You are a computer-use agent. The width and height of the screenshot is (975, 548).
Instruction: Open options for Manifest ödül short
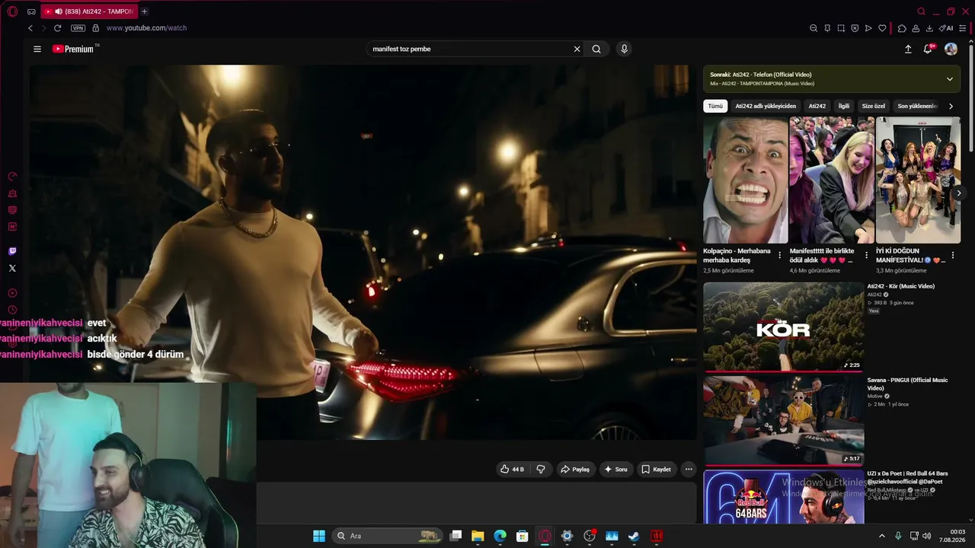tap(866, 255)
